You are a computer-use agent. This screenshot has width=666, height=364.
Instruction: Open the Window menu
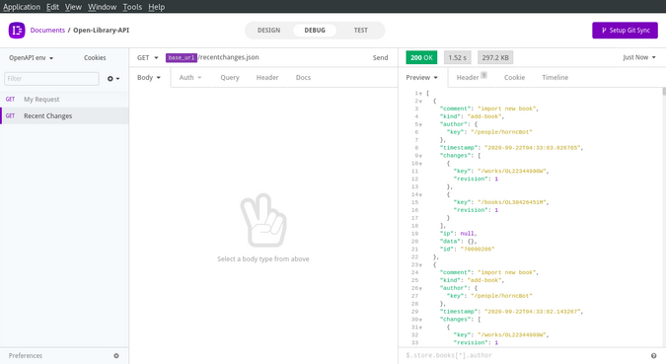[102, 7]
